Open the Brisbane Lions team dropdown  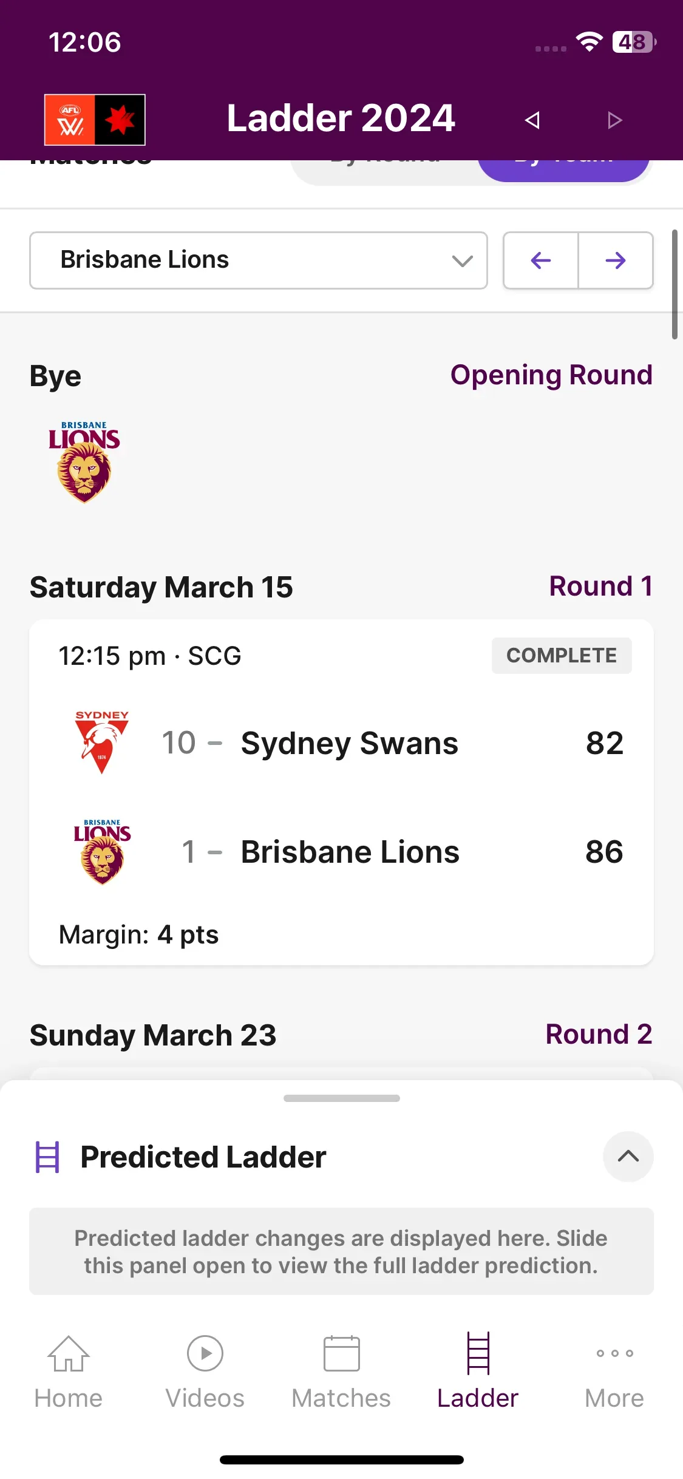click(259, 260)
